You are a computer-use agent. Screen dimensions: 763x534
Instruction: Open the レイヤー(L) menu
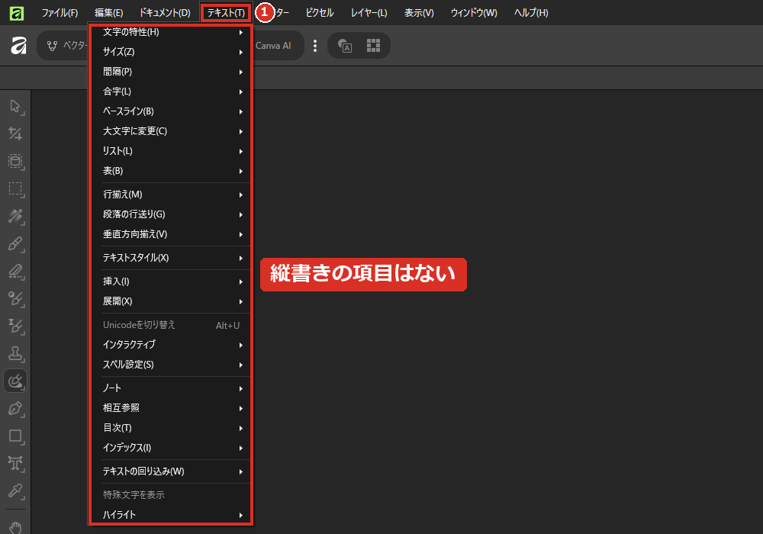coord(369,13)
